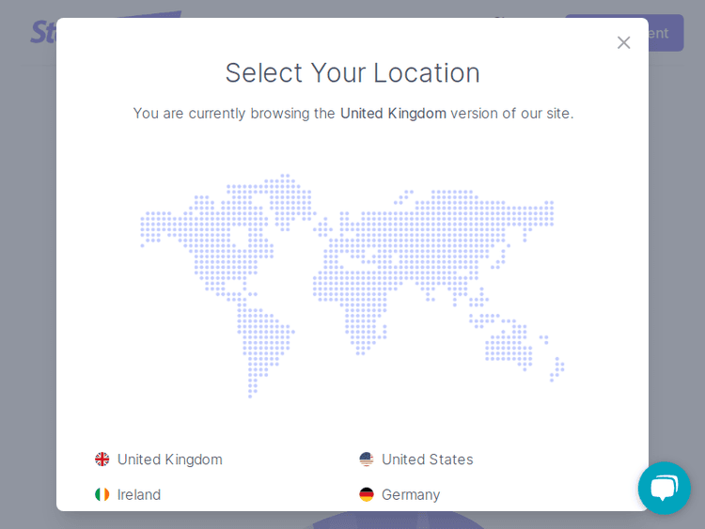705x529 pixels.
Task: Click the Select Your Location heading
Action: click(352, 72)
